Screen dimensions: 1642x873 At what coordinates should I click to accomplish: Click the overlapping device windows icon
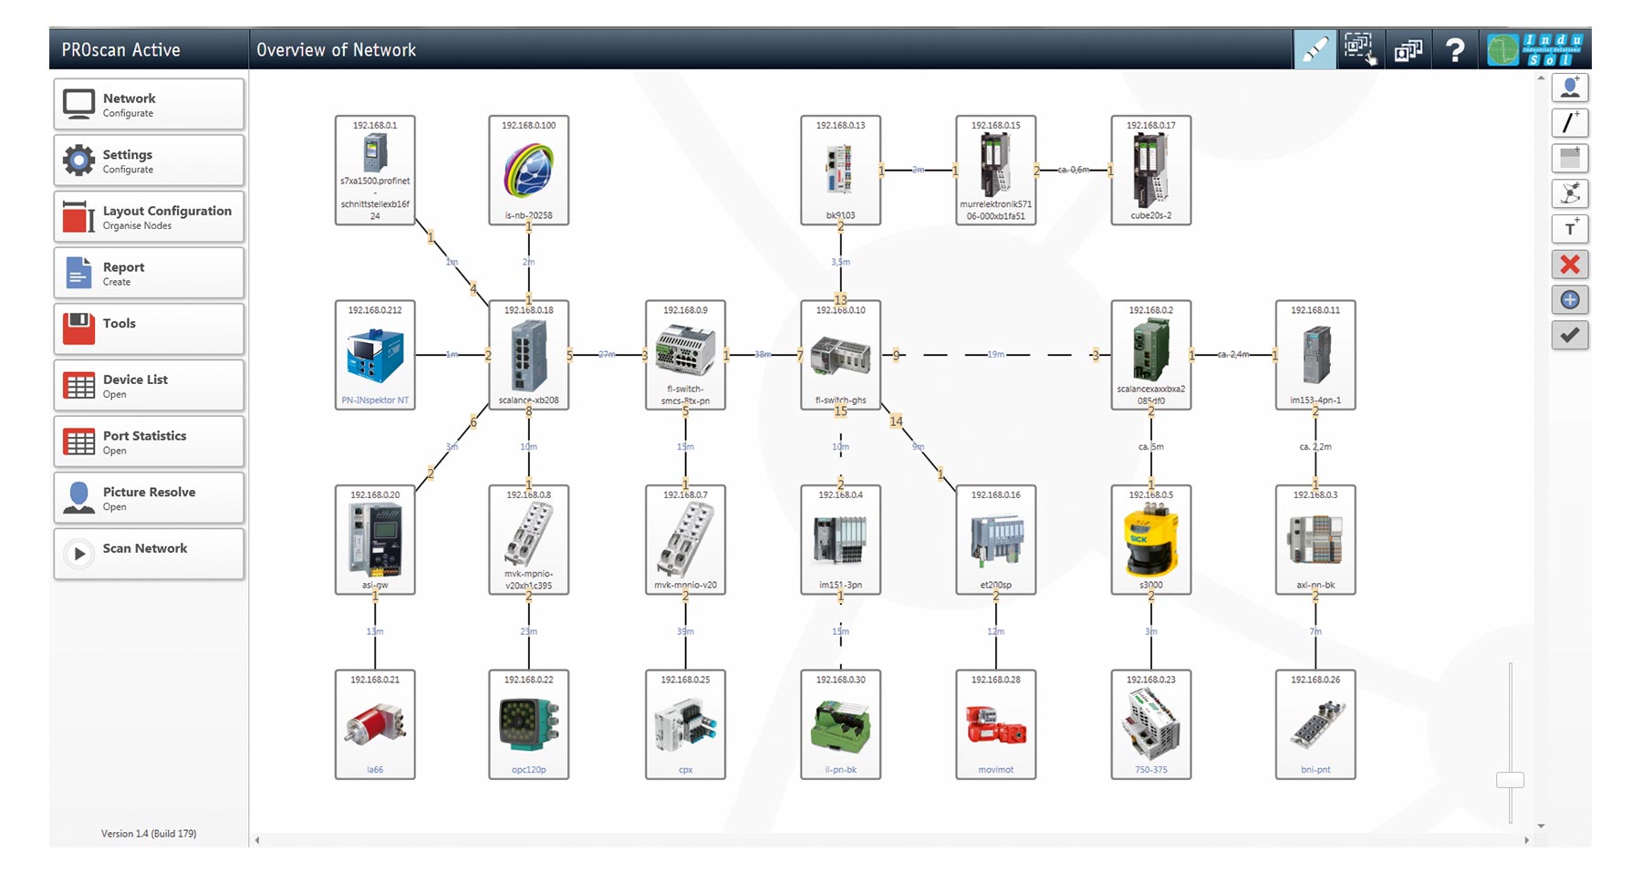1408,50
